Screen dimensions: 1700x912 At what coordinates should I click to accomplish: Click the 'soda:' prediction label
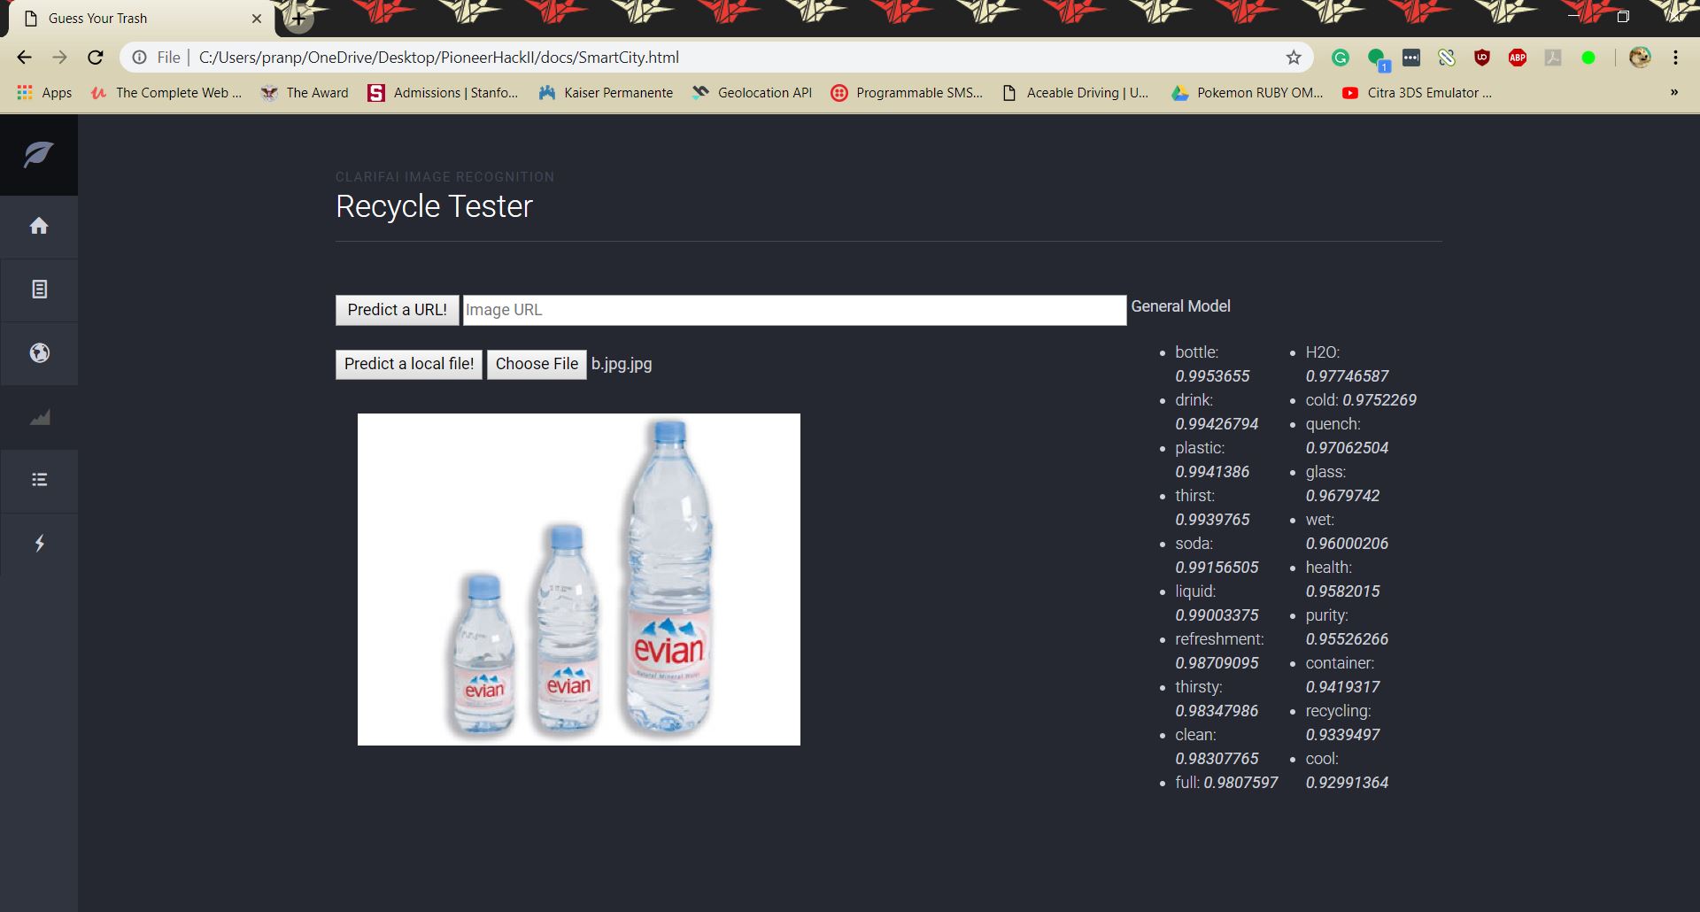[x=1194, y=544]
